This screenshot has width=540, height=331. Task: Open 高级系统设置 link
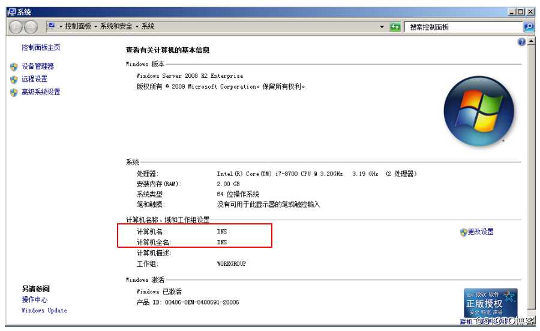41,92
